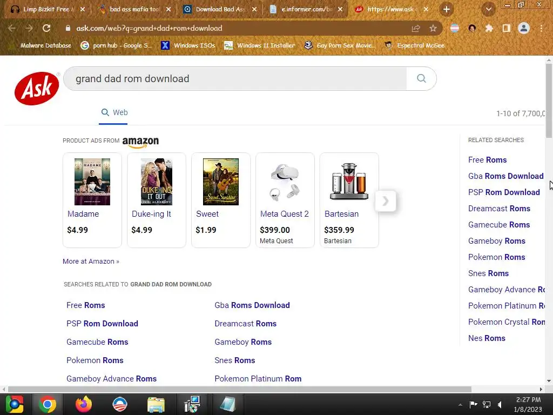Open PSP Rom Download in the related searches grid
Image resolution: width=553 pixels, height=415 pixels.
coord(102,324)
